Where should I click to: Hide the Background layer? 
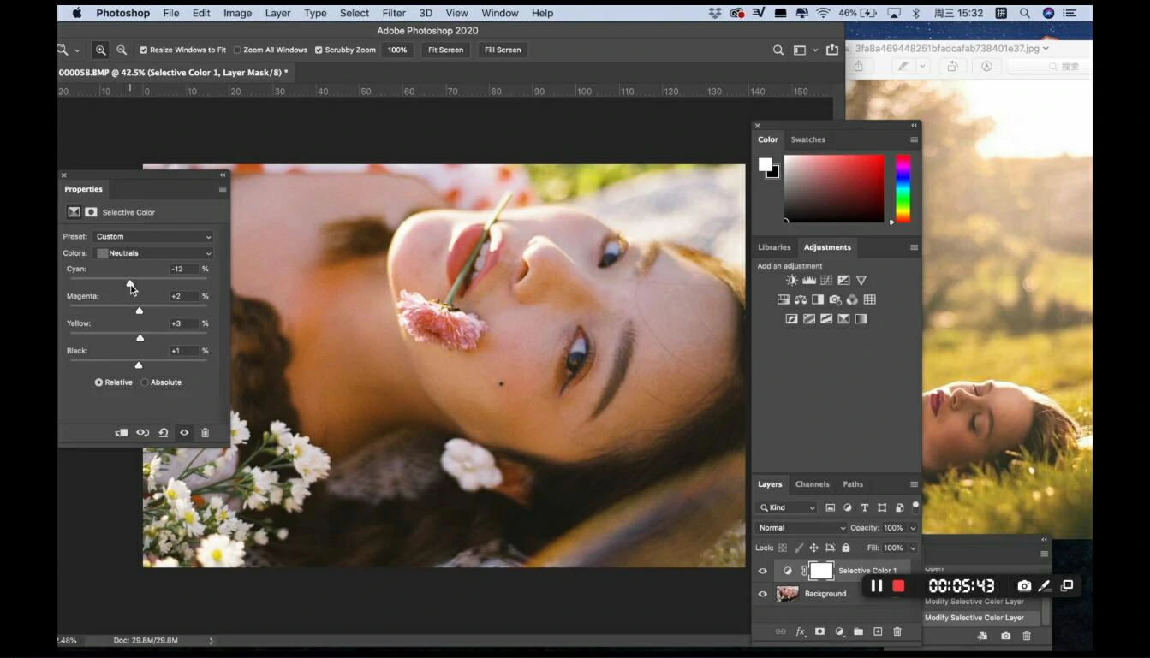pos(763,594)
